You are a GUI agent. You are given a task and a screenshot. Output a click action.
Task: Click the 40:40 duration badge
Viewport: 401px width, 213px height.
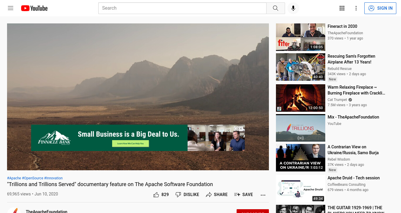[x=318, y=77]
